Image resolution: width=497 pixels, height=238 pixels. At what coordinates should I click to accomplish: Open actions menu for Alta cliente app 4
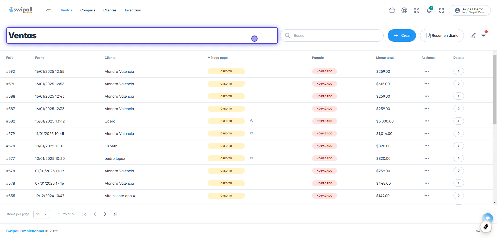[427, 196]
